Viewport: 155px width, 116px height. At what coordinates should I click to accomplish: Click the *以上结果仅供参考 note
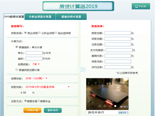(127, 73)
